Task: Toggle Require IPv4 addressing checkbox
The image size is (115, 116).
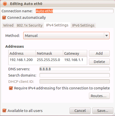Action: (11, 88)
